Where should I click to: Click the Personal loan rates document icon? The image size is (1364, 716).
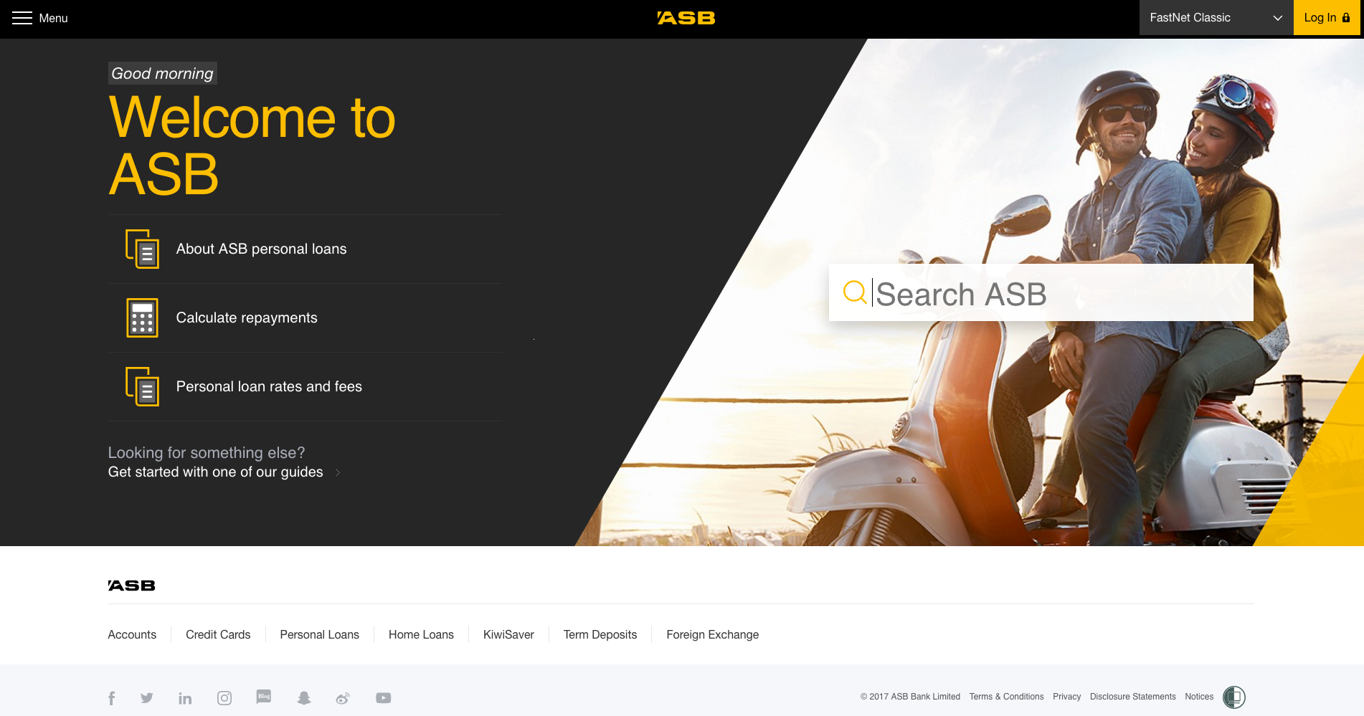click(x=143, y=386)
